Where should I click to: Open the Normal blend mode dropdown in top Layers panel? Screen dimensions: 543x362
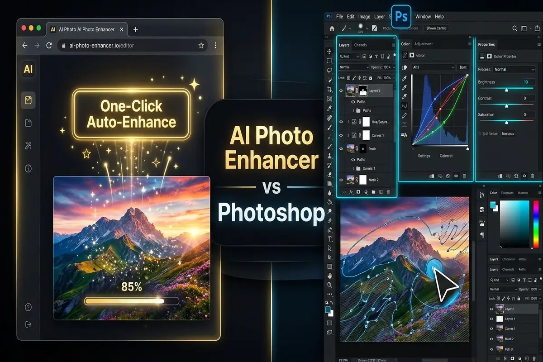(x=354, y=67)
